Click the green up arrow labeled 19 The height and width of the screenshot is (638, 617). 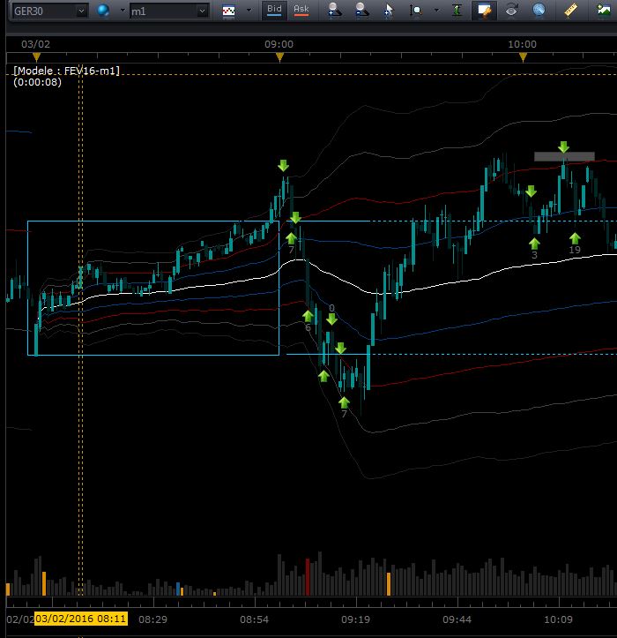[x=575, y=238]
